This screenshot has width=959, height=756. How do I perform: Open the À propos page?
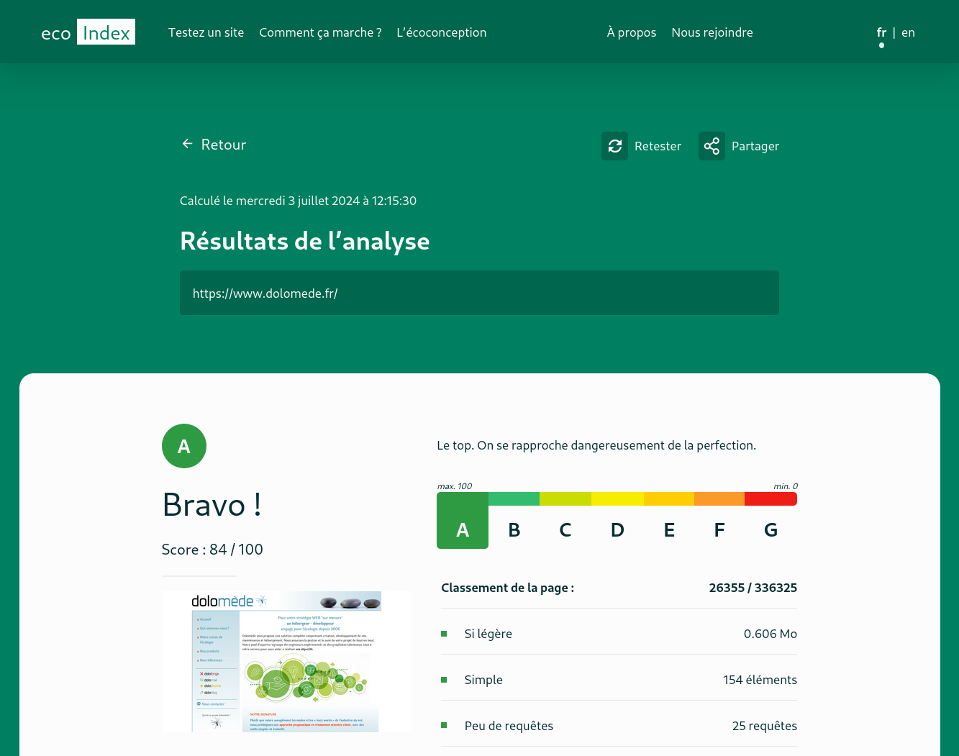[x=632, y=32]
